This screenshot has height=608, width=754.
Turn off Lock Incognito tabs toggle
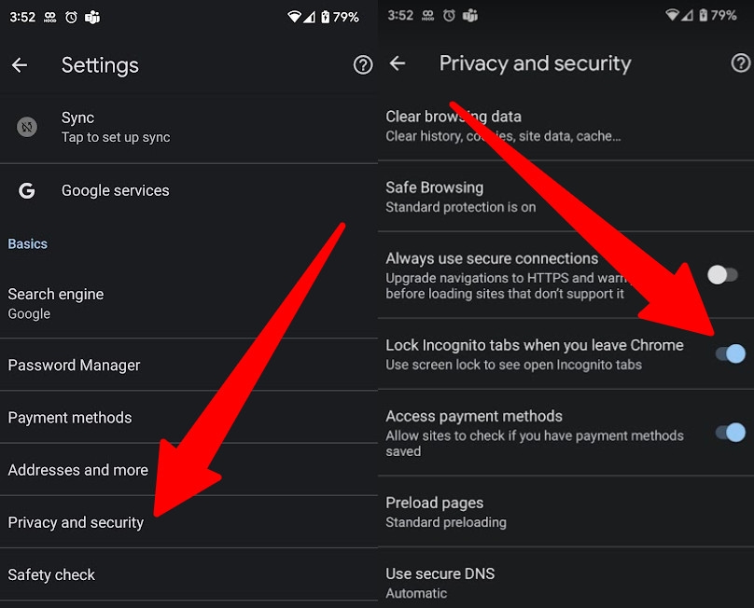(x=730, y=353)
